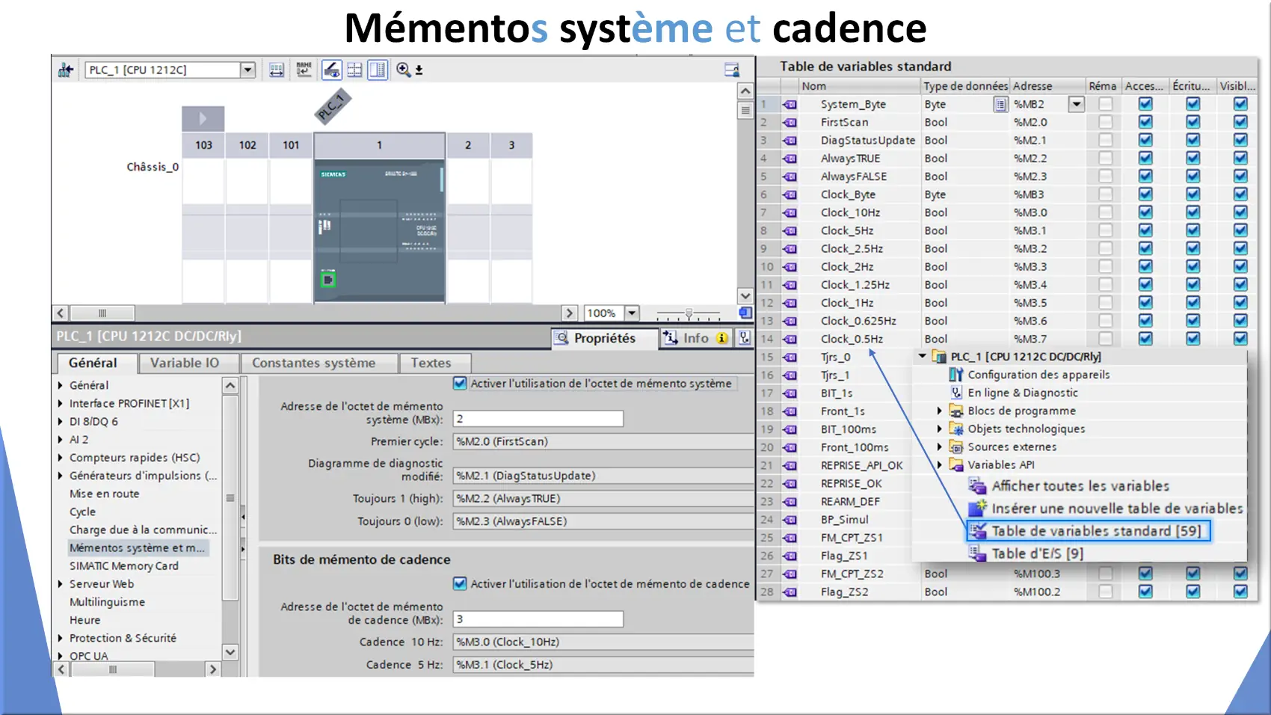This screenshot has width=1271, height=715.
Task: Toggle Réma checkbox for Clock_5Hz row
Action: (x=1105, y=230)
